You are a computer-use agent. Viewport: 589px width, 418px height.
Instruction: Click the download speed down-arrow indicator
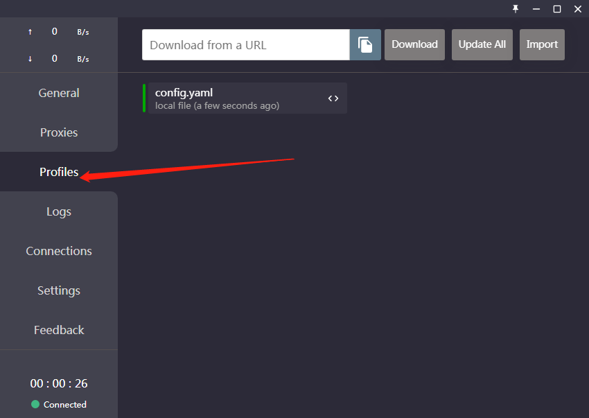[x=30, y=59]
